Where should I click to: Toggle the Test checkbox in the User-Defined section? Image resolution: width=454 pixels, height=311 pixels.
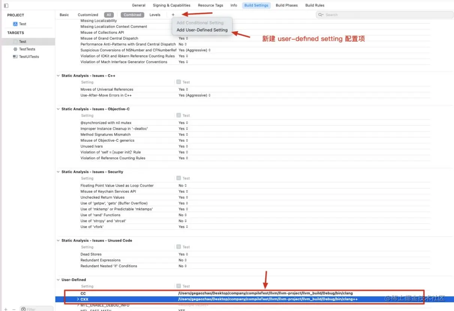coord(178,286)
